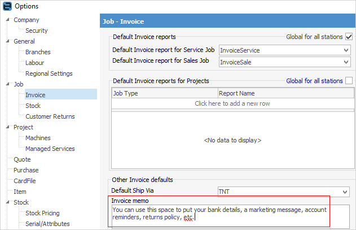Viewport: 356px width, 230px height.
Task: Open the Service Job invoice report dropdown
Action: tap(346, 50)
